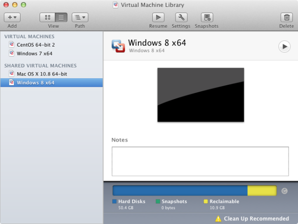This screenshot has width=298, height=224.
Task: Open the Add dropdown menu
Action: [12, 18]
